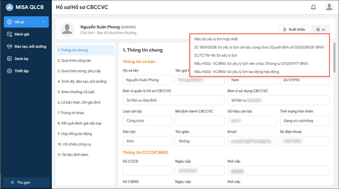Expand the Hồ sơ sidebar chevron

[x=43, y=22]
